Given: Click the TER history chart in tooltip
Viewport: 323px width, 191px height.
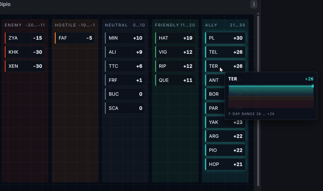Looking at the screenshot, I should point(271,97).
